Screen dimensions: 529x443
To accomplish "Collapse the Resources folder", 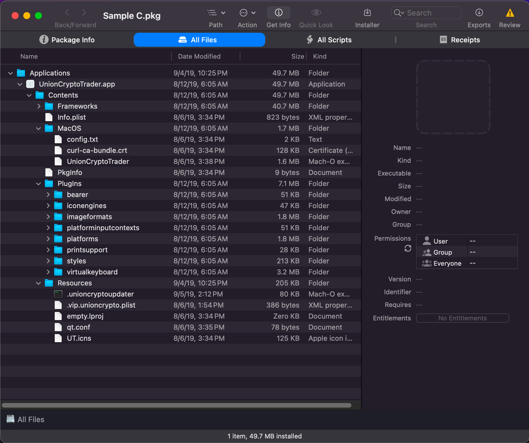I will pos(39,283).
